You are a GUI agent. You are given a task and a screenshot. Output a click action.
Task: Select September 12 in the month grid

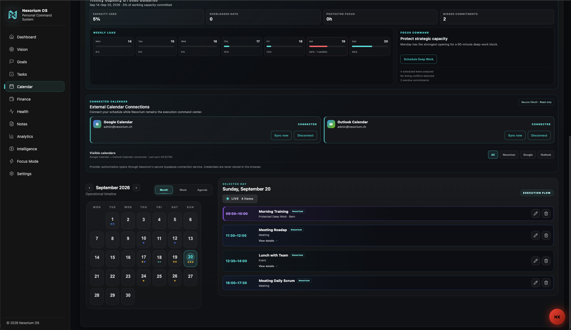[x=175, y=240]
